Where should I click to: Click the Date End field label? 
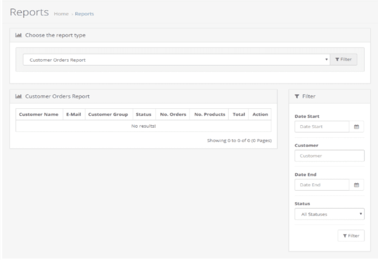(x=305, y=175)
